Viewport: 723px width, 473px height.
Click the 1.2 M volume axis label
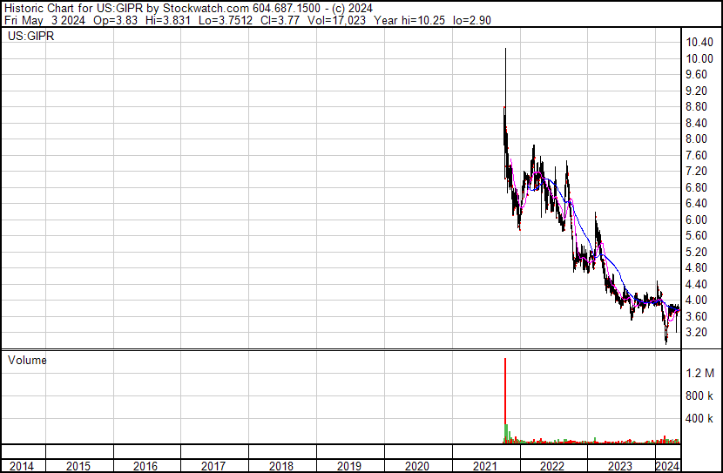(699, 374)
